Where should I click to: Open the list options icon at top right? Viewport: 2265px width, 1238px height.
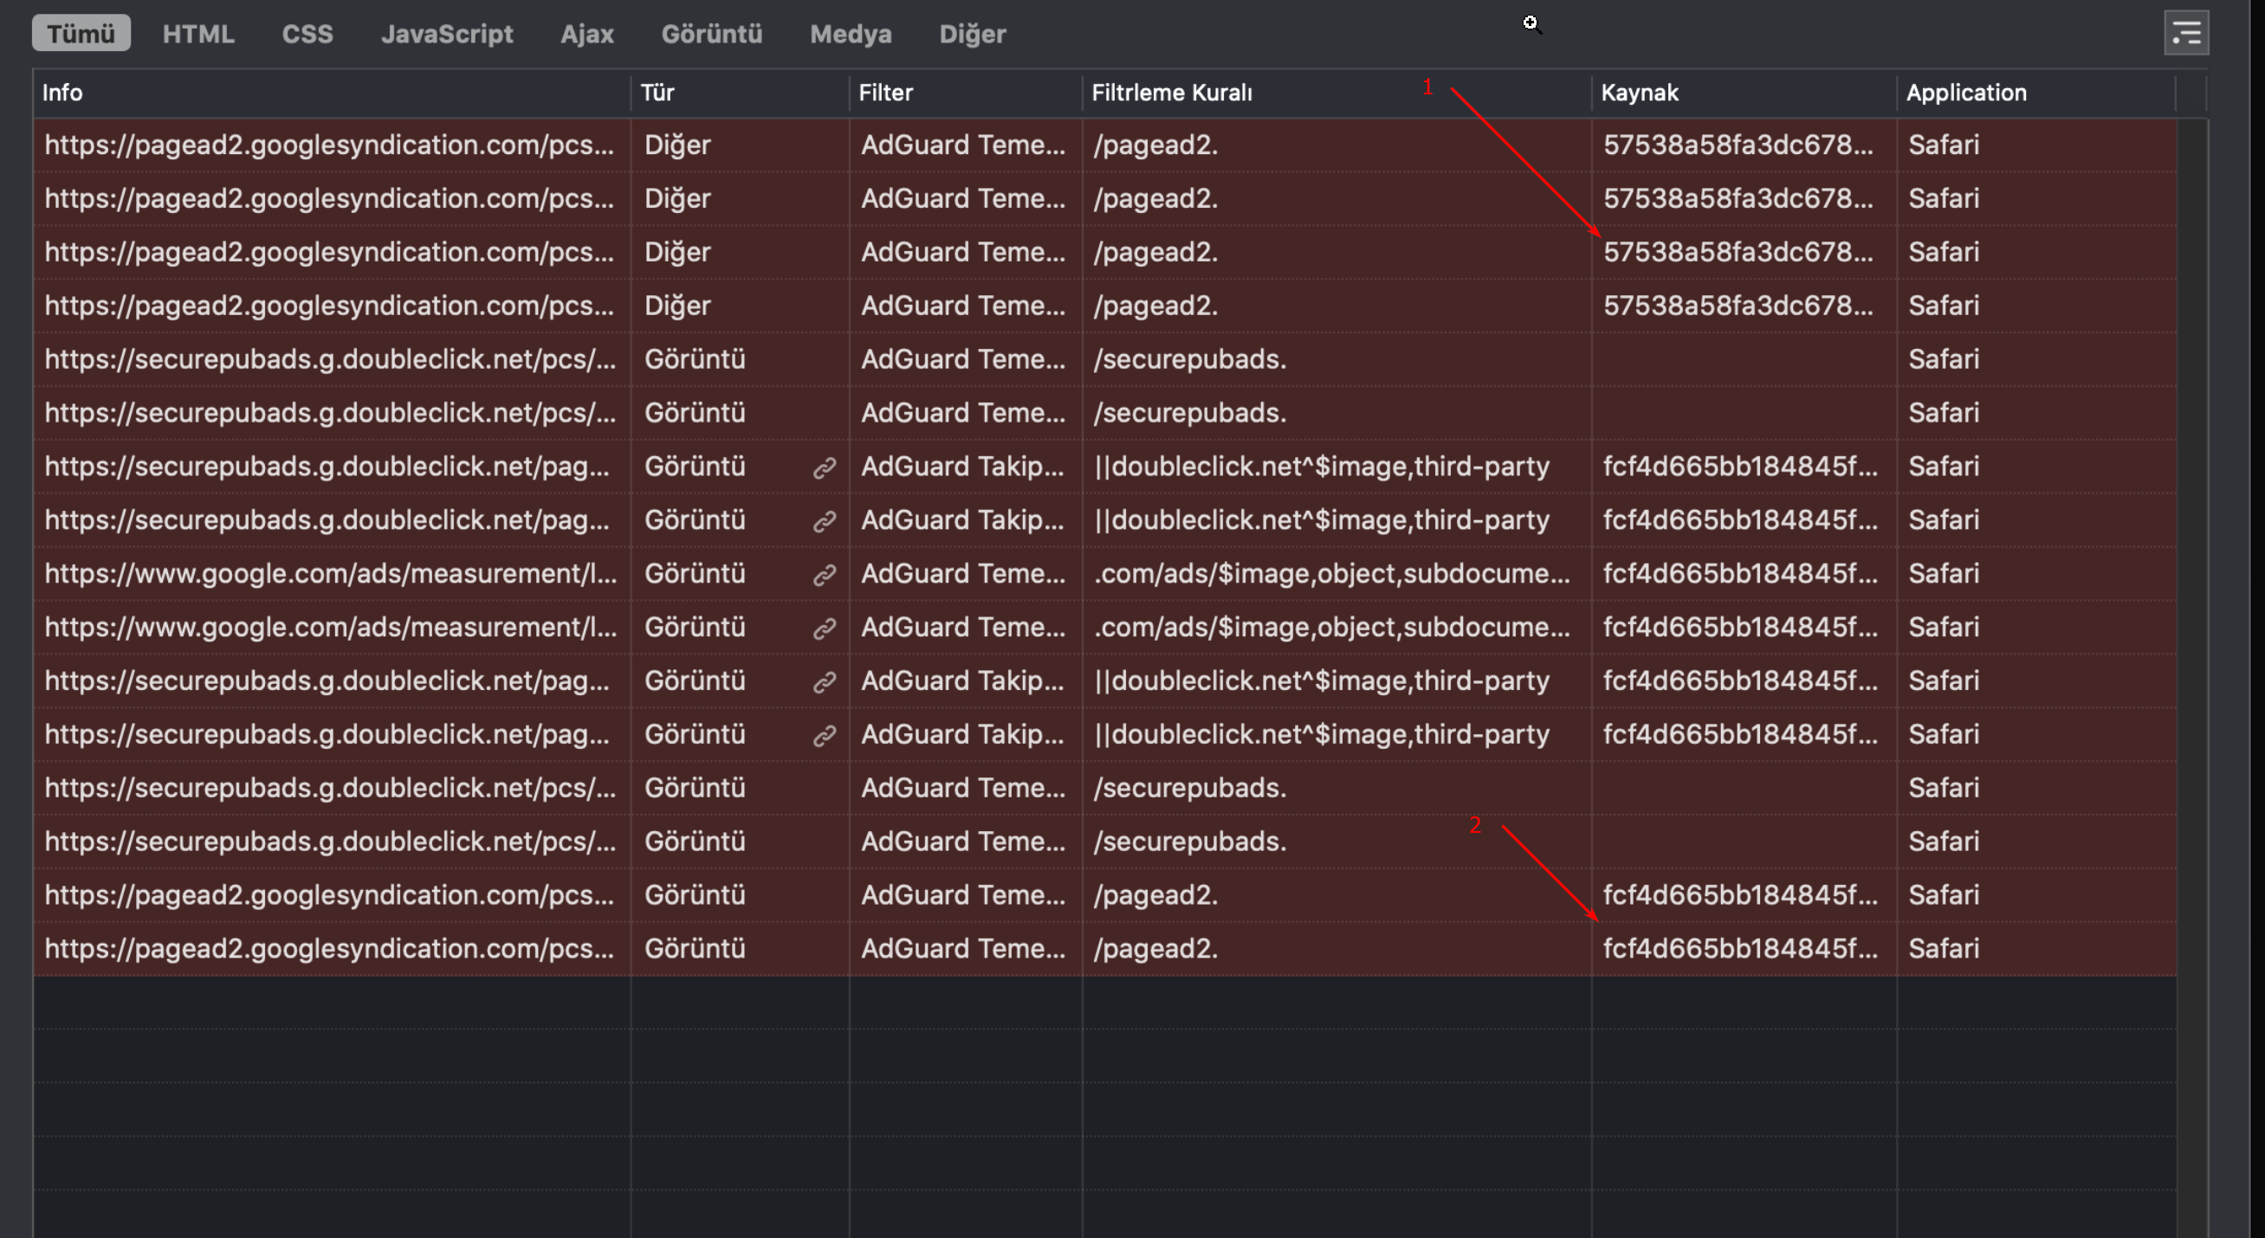2186,34
